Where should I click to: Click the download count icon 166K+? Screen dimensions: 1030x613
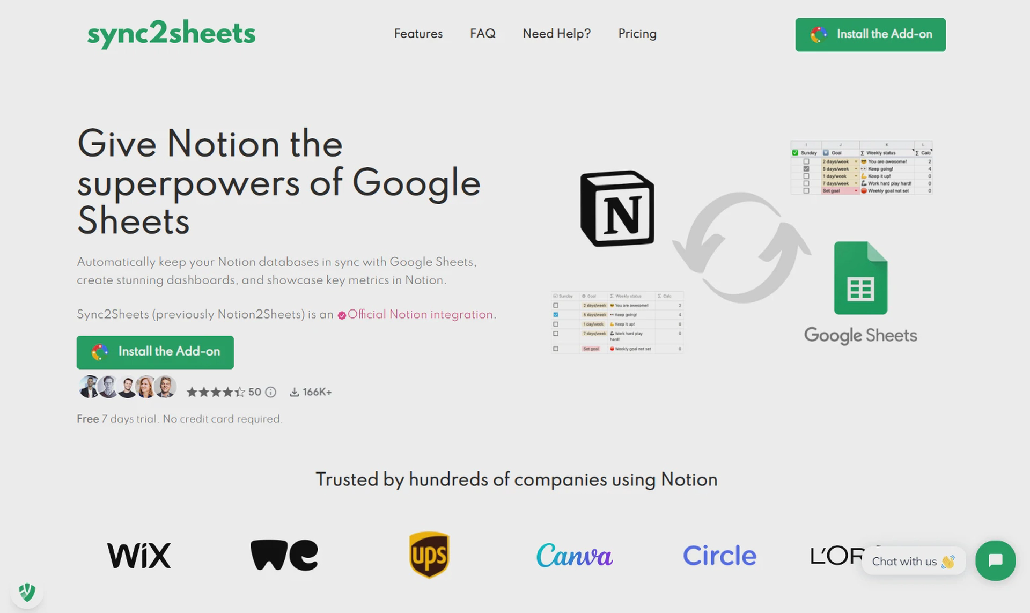click(x=294, y=392)
